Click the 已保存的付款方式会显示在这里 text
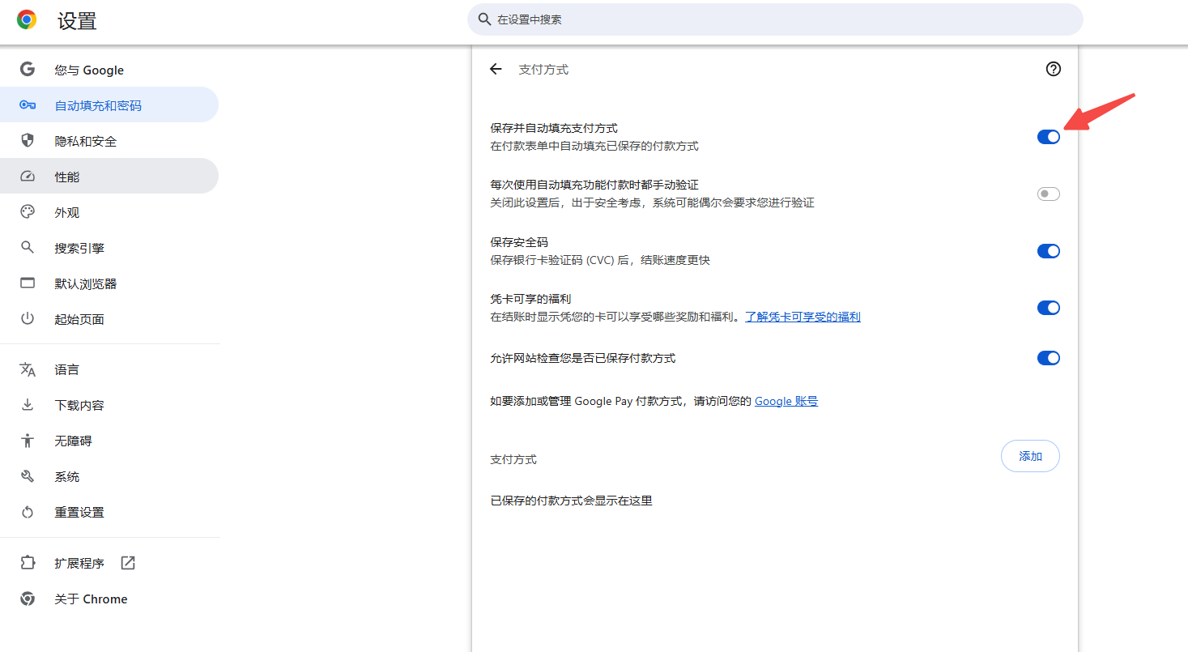 [x=571, y=501]
